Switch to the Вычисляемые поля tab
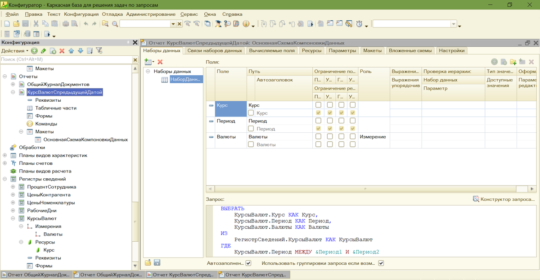The image size is (540, 280). pyautogui.click(x=272, y=51)
